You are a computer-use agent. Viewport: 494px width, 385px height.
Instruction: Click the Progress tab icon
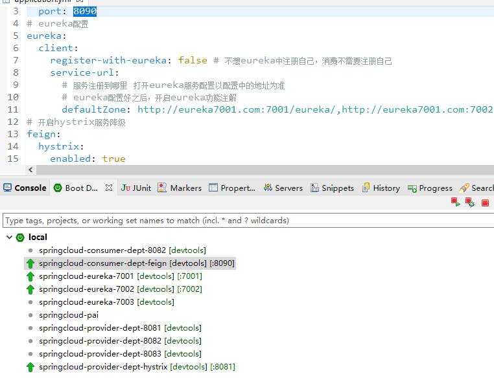[412, 188]
